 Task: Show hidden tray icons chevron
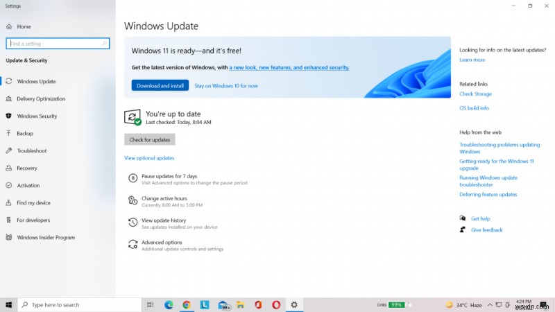(x=490, y=304)
